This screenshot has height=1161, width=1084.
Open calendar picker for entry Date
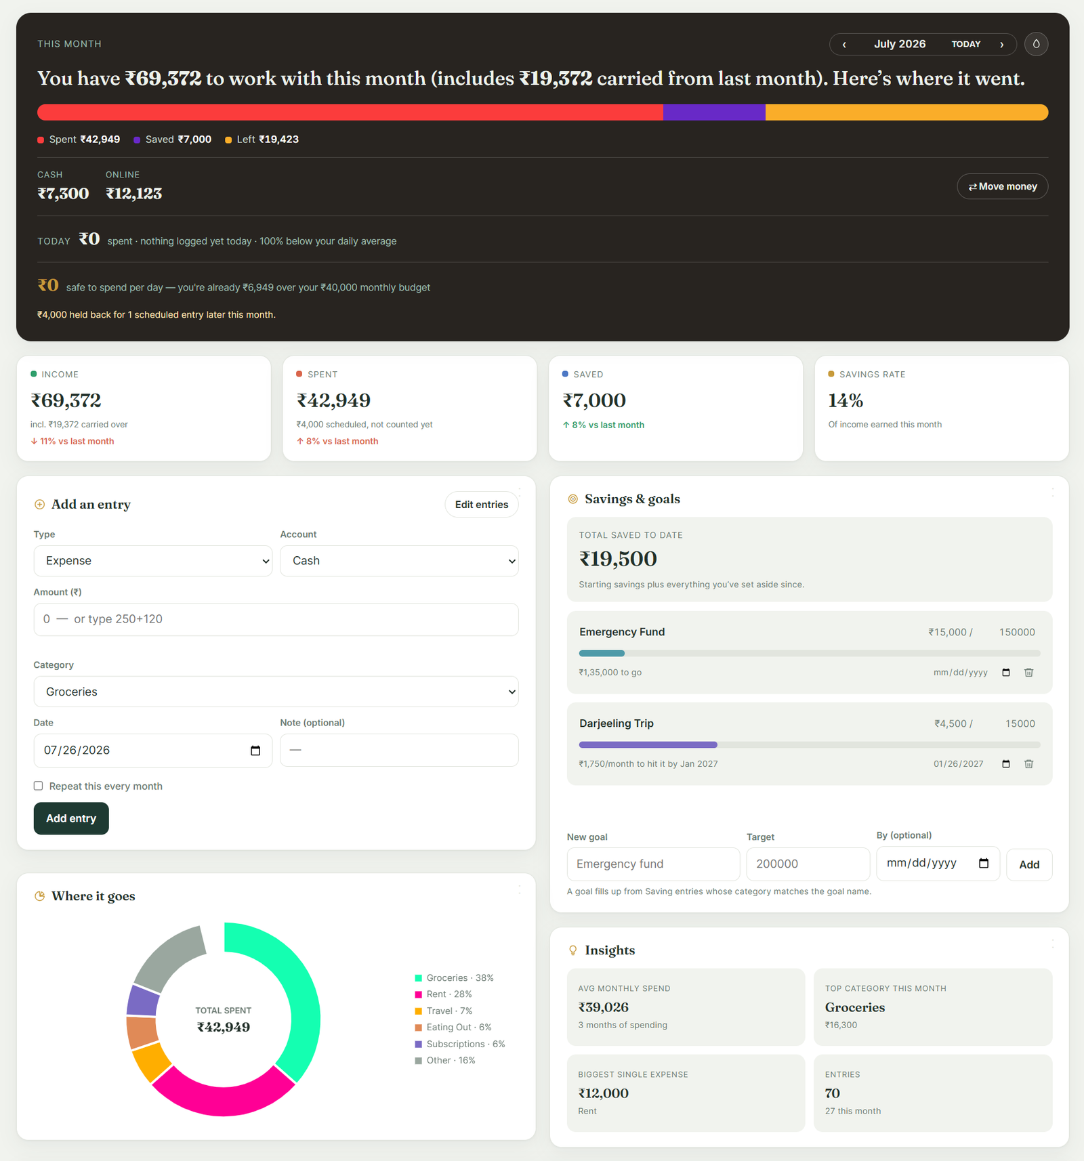[x=255, y=751]
